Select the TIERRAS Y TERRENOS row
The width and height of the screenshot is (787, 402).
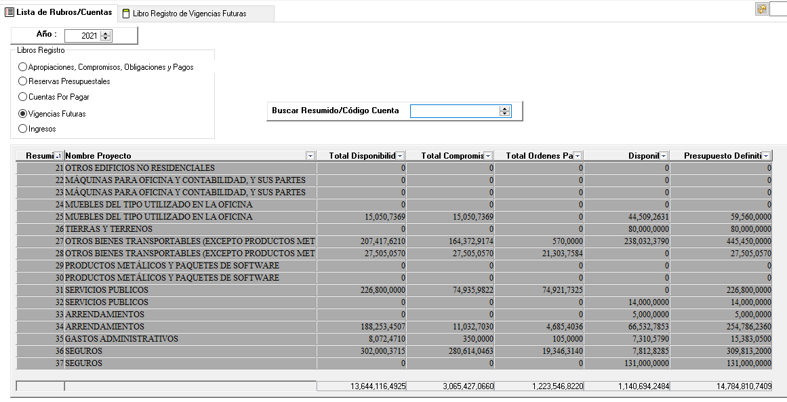(190, 229)
